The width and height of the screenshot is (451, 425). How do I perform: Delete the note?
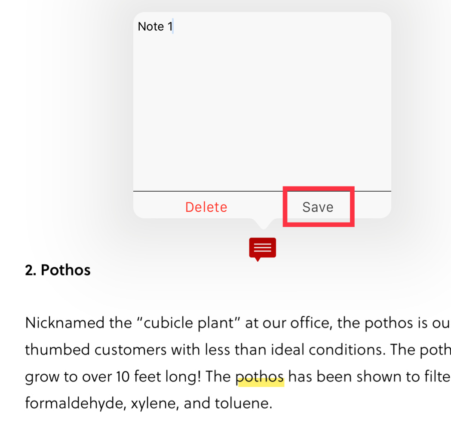point(206,207)
